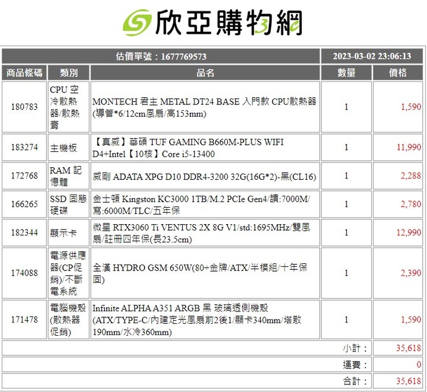427x392 pixels.
Task: Click the 合計 label
Action: click(x=355, y=381)
